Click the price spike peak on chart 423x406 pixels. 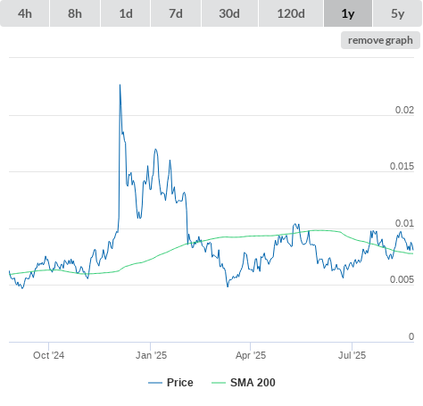[x=120, y=85]
